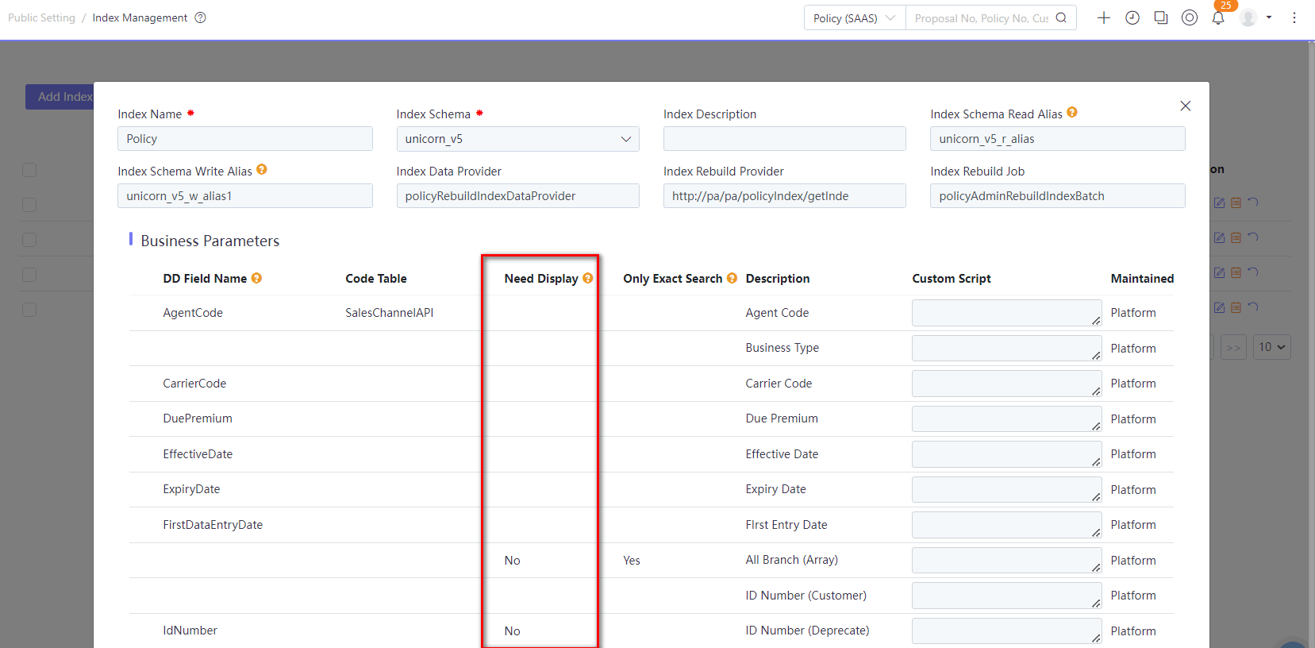Open the Policy (SAAS) dropdown
The height and width of the screenshot is (648, 1315).
pos(855,17)
